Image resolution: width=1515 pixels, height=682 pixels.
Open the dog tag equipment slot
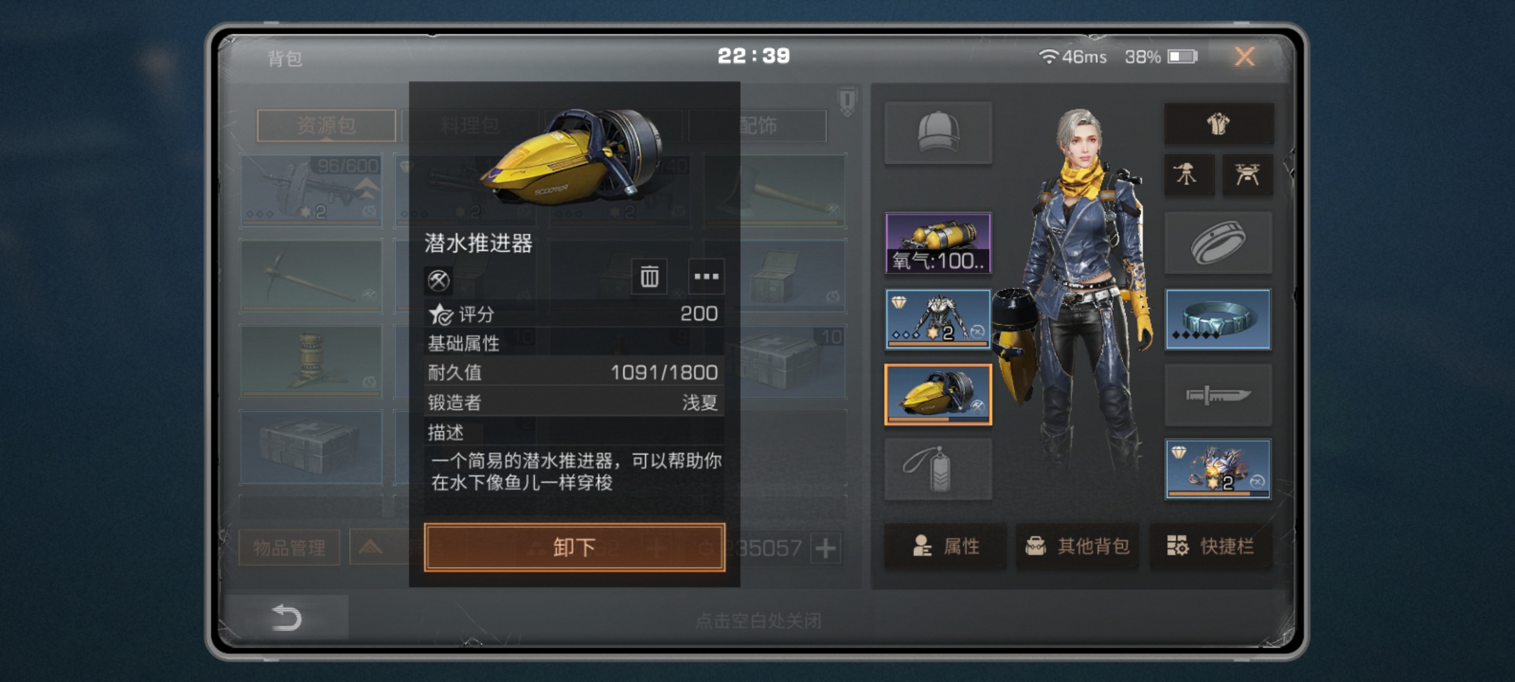[x=938, y=470]
